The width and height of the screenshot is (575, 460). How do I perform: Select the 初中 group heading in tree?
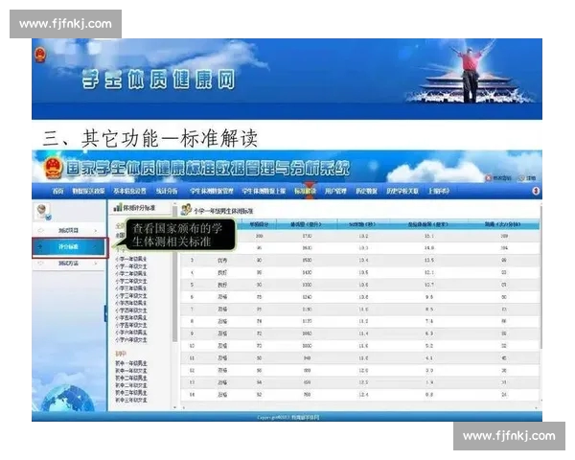(121, 355)
